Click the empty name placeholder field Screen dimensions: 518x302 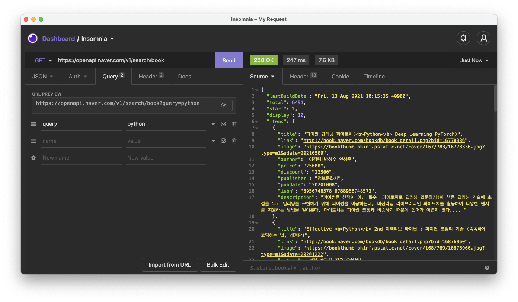pyautogui.click(x=81, y=141)
